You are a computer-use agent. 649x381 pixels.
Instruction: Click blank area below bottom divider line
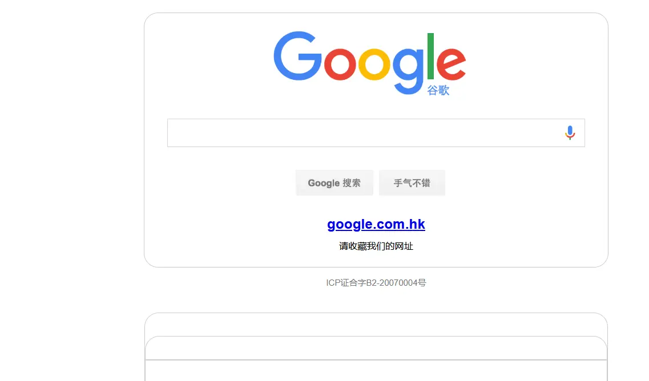tap(376, 371)
